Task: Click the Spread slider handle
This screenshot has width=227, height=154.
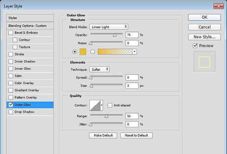Action: point(91,78)
